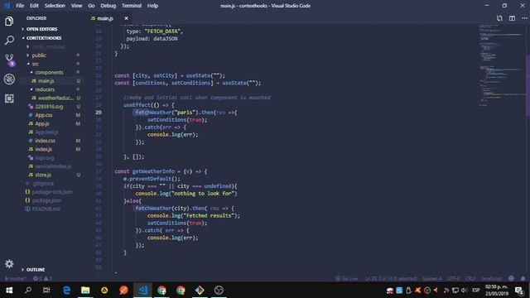The height and width of the screenshot is (298, 530).
Task: Open Source Control view with badge
Action: tap(10, 60)
